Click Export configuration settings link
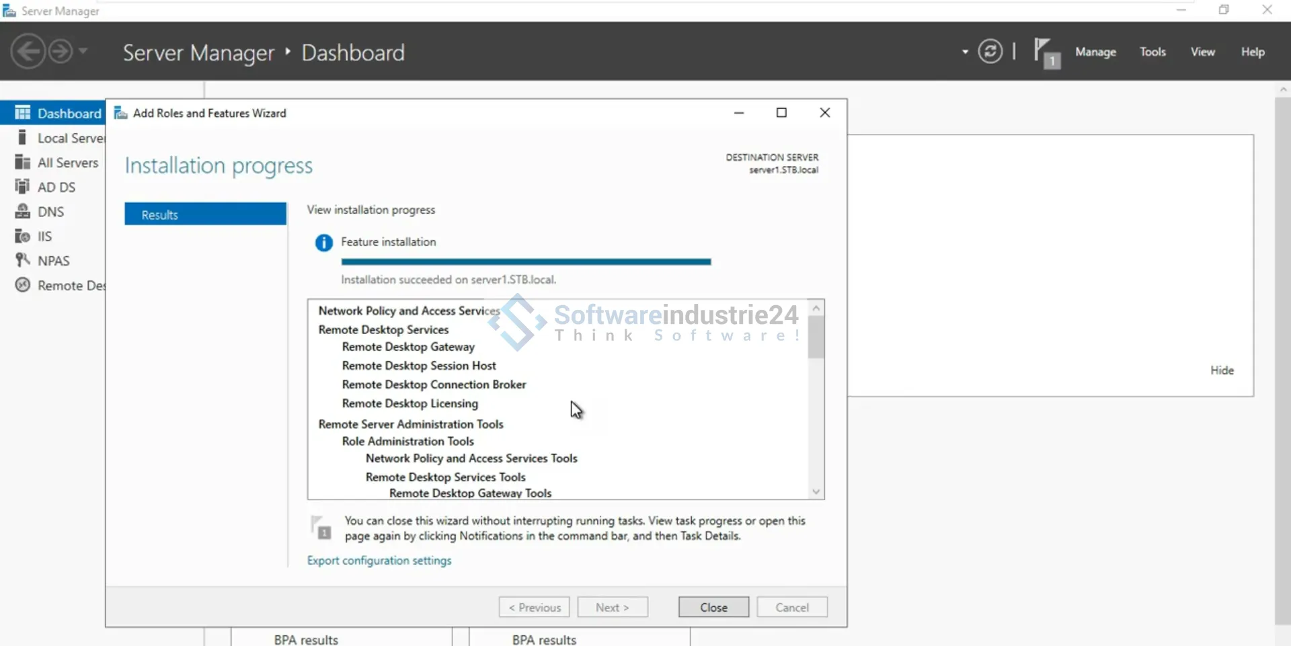 [379, 561]
